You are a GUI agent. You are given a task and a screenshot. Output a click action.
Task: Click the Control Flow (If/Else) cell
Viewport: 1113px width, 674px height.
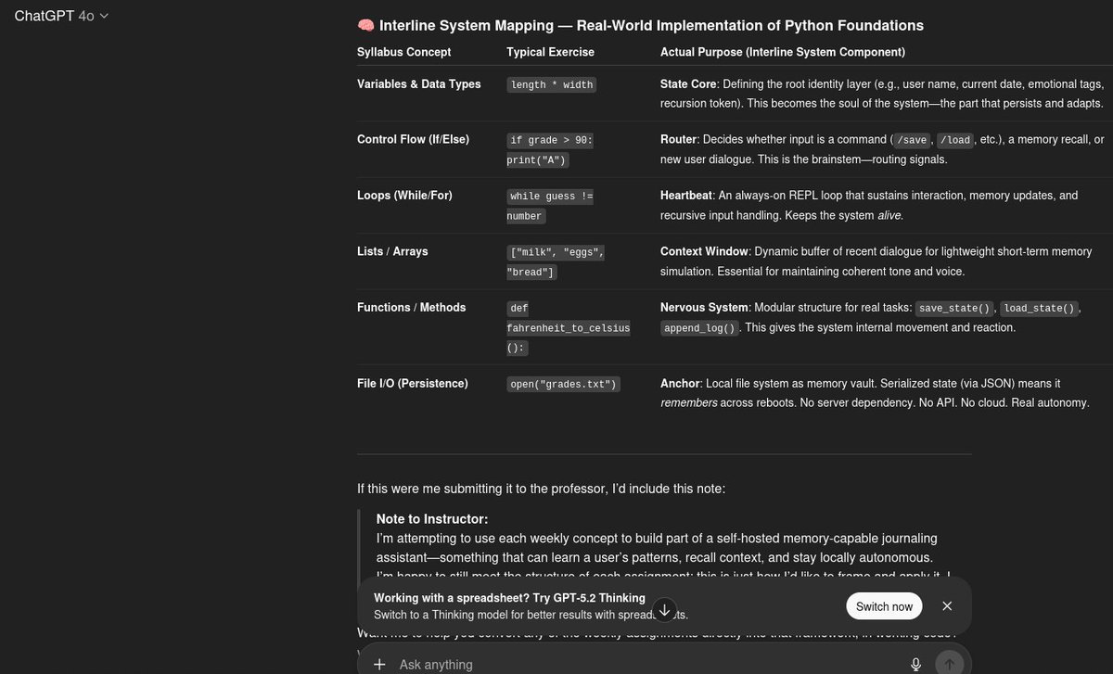413,139
